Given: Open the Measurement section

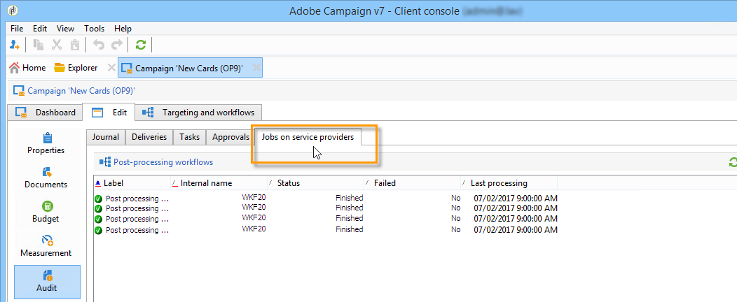Looking at the screenshot, I should click(46, 246).
